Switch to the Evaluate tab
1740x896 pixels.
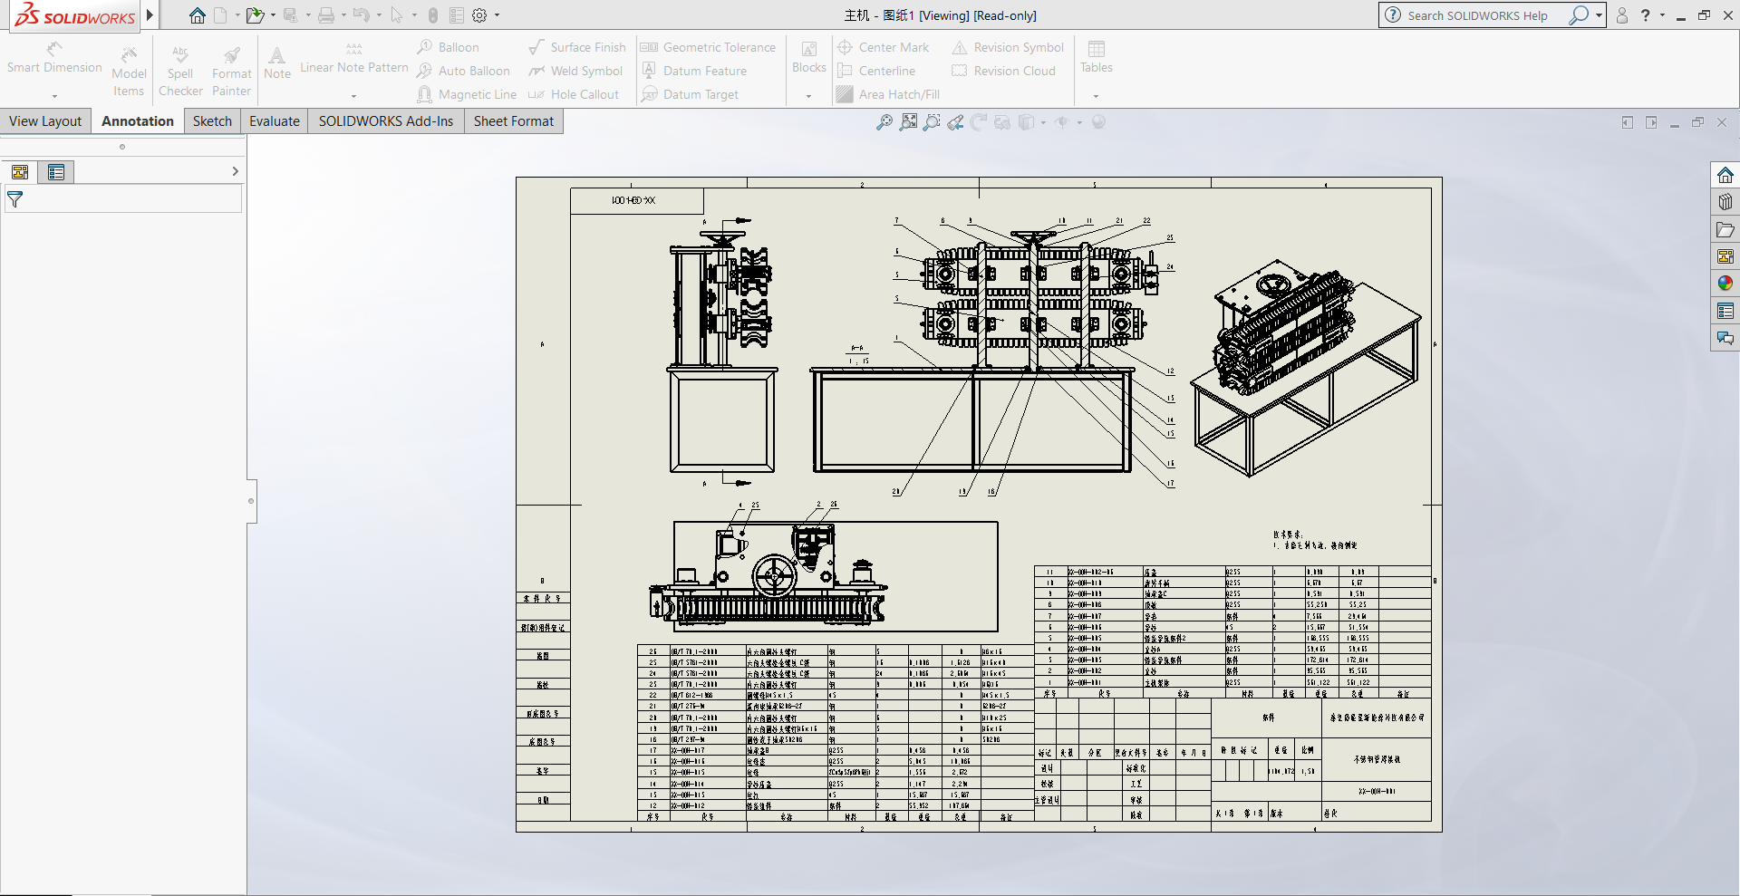point(275,121)
